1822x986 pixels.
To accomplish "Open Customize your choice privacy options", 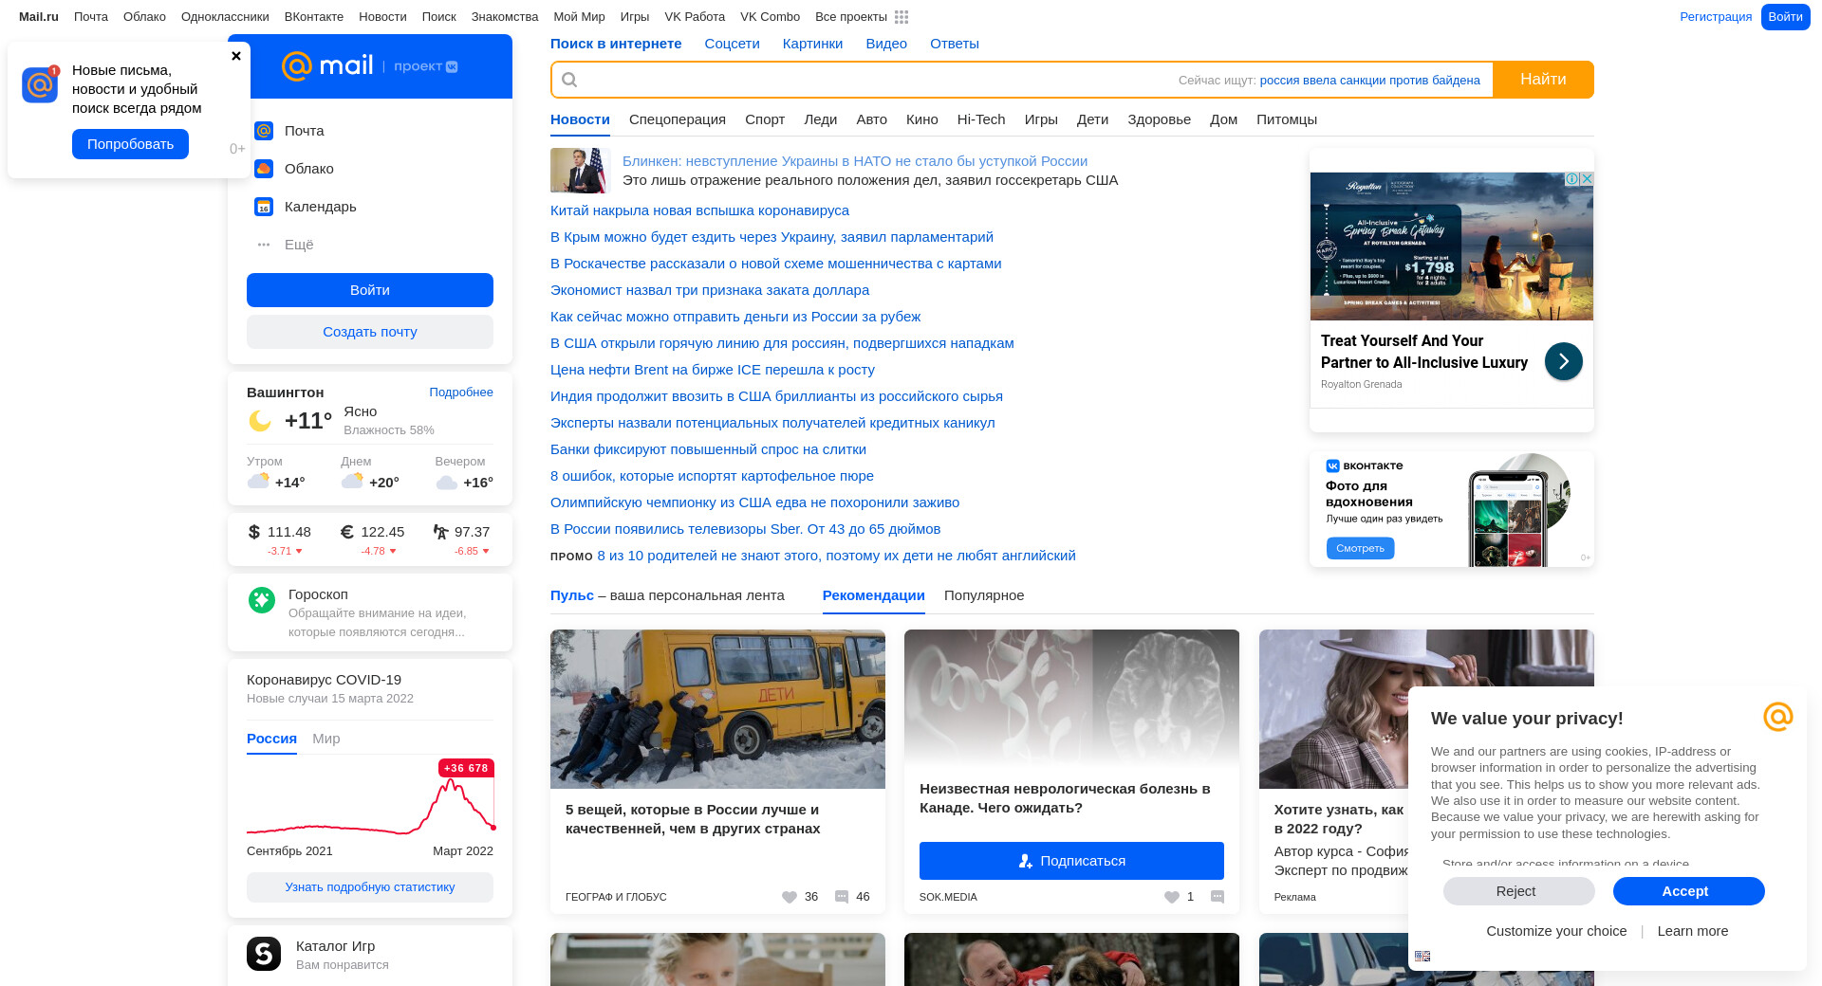I will [x=1556, y=931].
